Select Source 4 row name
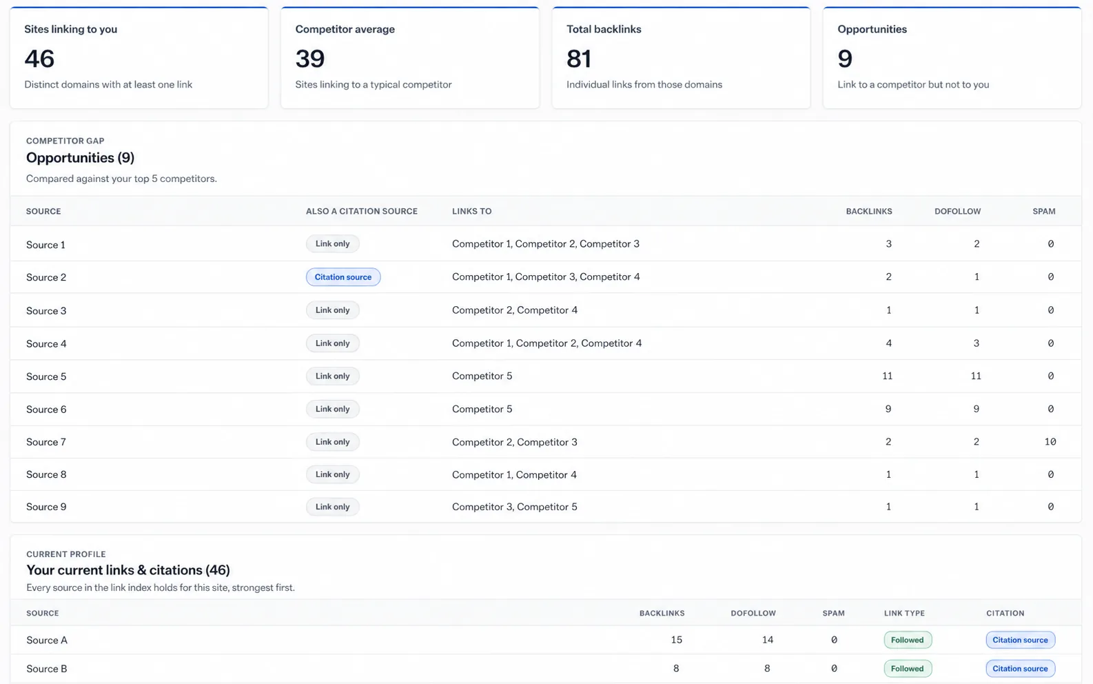The image size is (1093, 684). [46, 344]
